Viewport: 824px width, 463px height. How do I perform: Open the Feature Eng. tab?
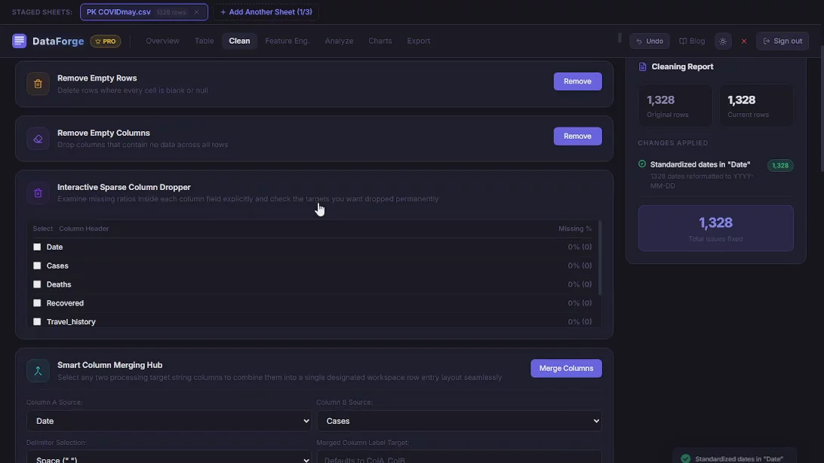tap(287, 41)
